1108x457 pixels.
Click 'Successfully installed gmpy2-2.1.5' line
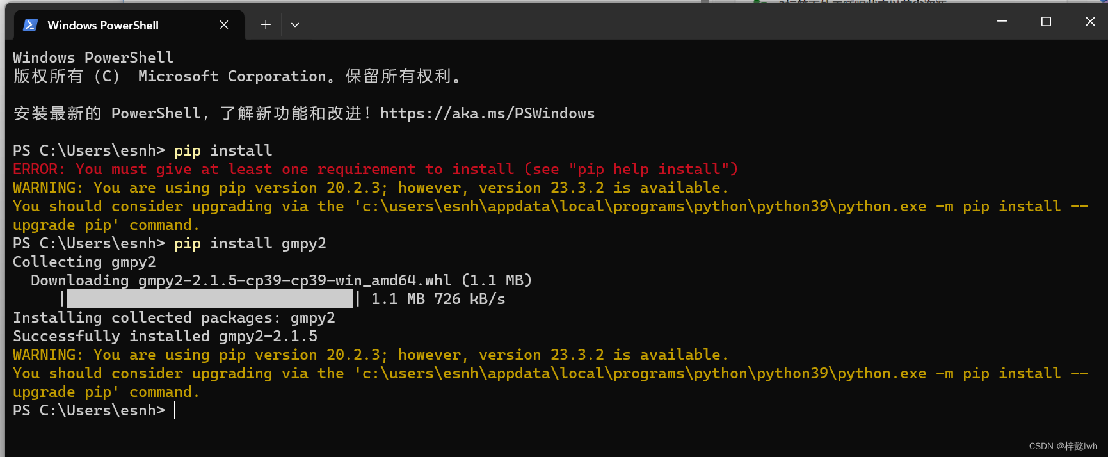point(165,336)
